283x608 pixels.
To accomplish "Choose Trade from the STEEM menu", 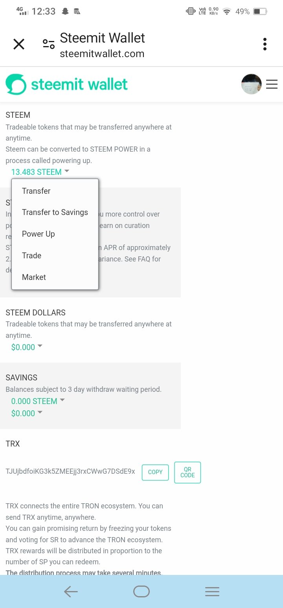I will coord(32,256).
